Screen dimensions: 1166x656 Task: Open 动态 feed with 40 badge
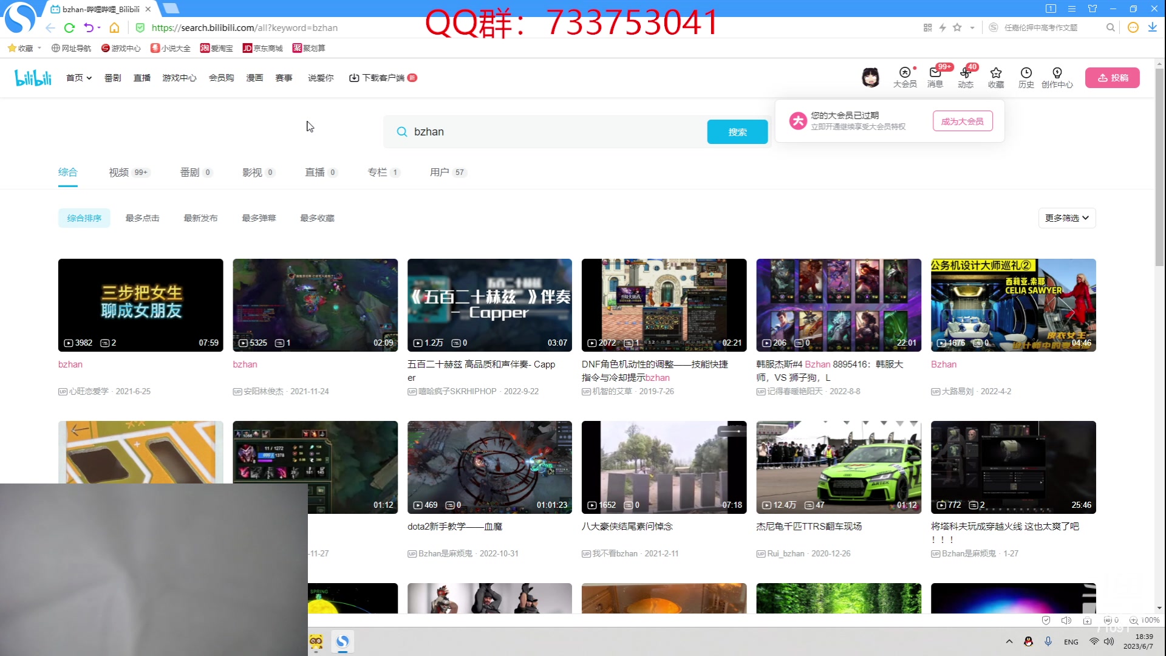click(966, 78)
